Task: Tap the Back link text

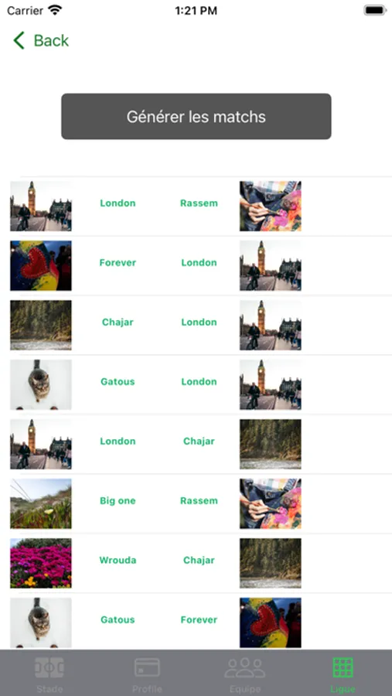Action: click(51, 40)
